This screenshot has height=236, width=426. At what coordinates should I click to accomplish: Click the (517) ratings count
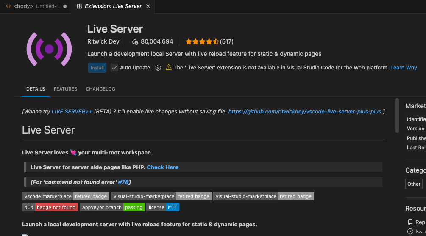tap(227, 41)
